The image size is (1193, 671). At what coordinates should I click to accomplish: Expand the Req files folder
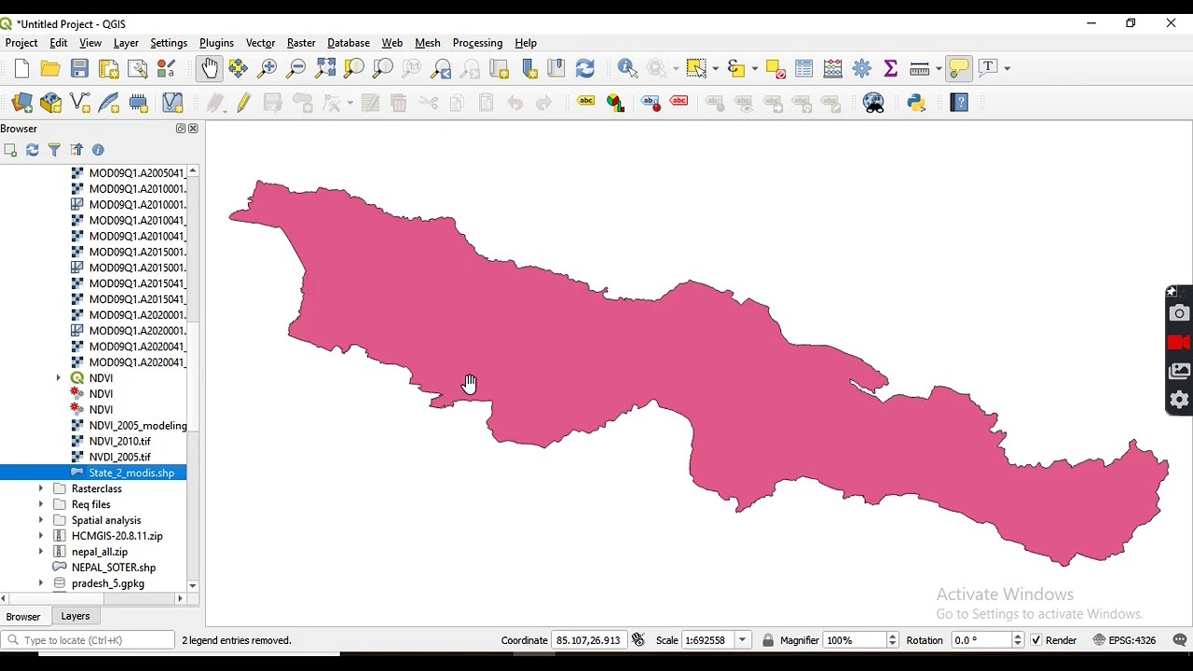point(41,505)
